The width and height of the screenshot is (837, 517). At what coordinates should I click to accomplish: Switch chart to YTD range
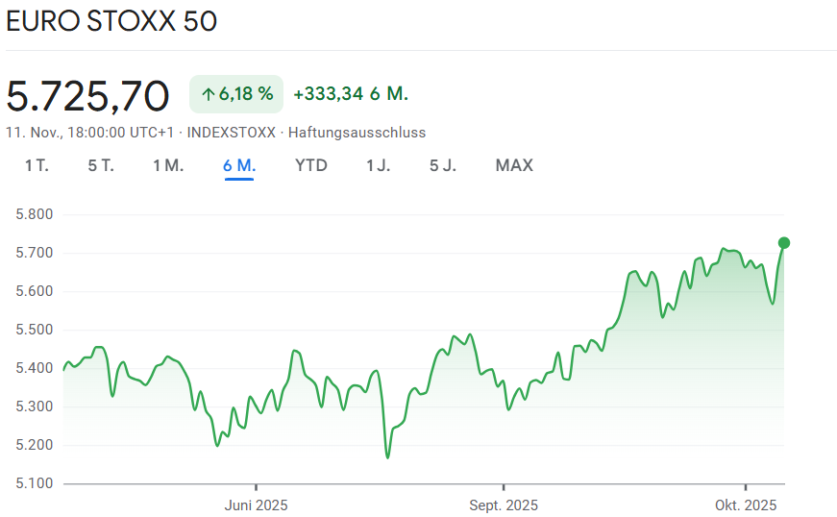click(311, 165)
